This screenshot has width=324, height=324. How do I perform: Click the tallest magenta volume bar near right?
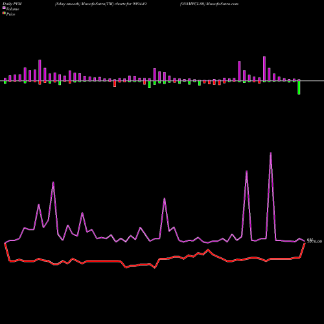pyautogui.click(x=264, y=69)
